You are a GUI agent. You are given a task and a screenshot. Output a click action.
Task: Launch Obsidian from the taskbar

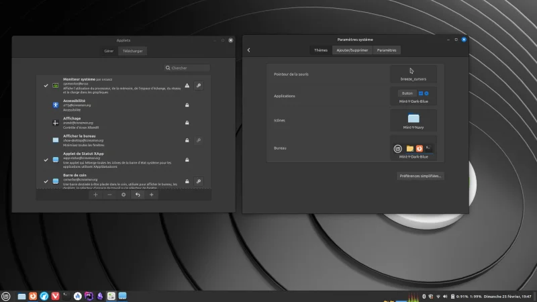(100, 296)
